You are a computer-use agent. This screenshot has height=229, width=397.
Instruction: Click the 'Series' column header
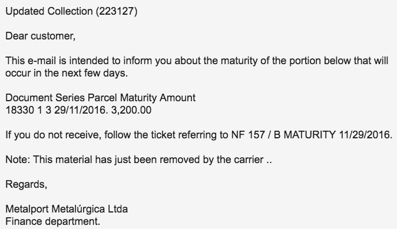click(70, 98)
